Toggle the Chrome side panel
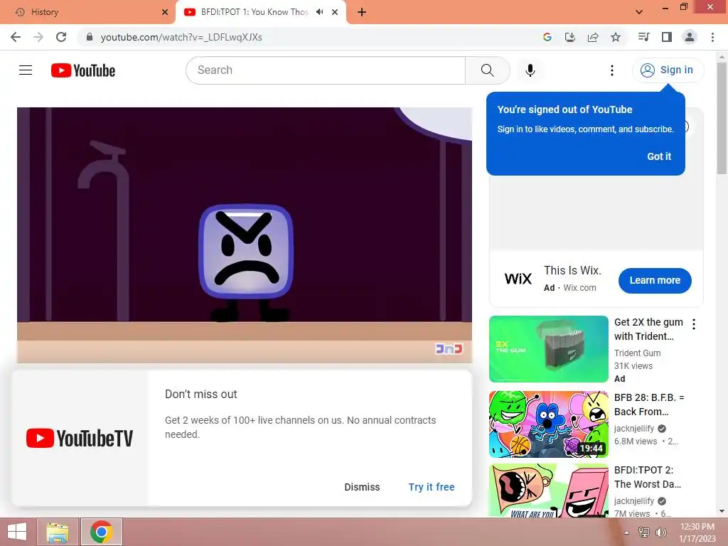 point(667,37)
